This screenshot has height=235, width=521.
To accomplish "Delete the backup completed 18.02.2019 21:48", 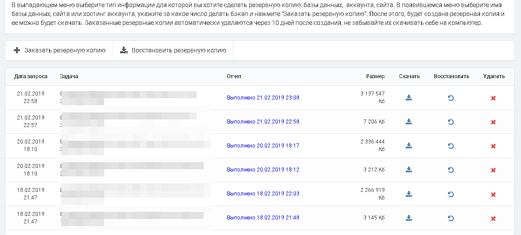I will (x=493, y=218).
